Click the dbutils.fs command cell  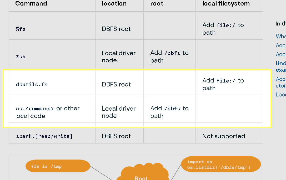(32, 84)
